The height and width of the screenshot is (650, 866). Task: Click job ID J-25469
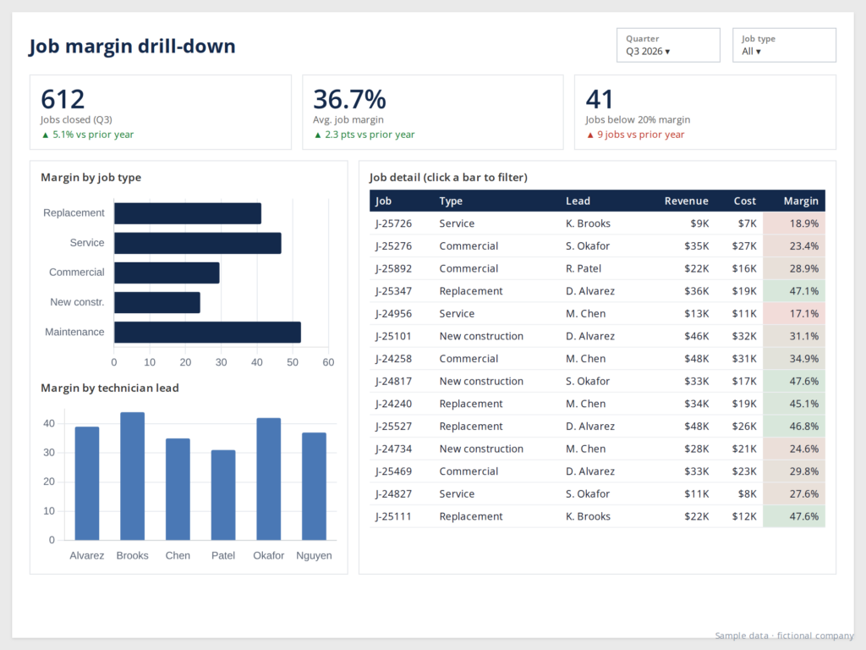(x=394, y=471)
